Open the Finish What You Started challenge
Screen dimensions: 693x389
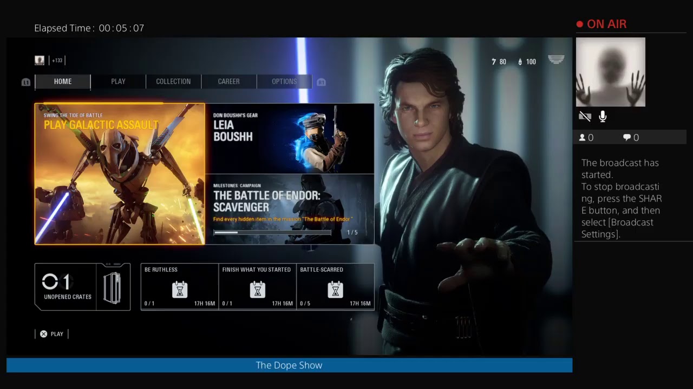tap(258, 287)
